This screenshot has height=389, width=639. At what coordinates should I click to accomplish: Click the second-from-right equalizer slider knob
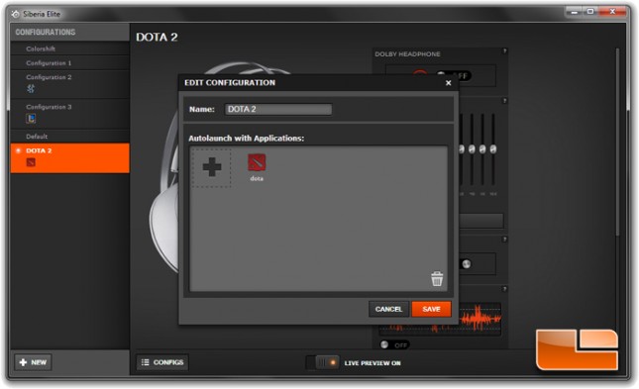(x=482, y=149)
